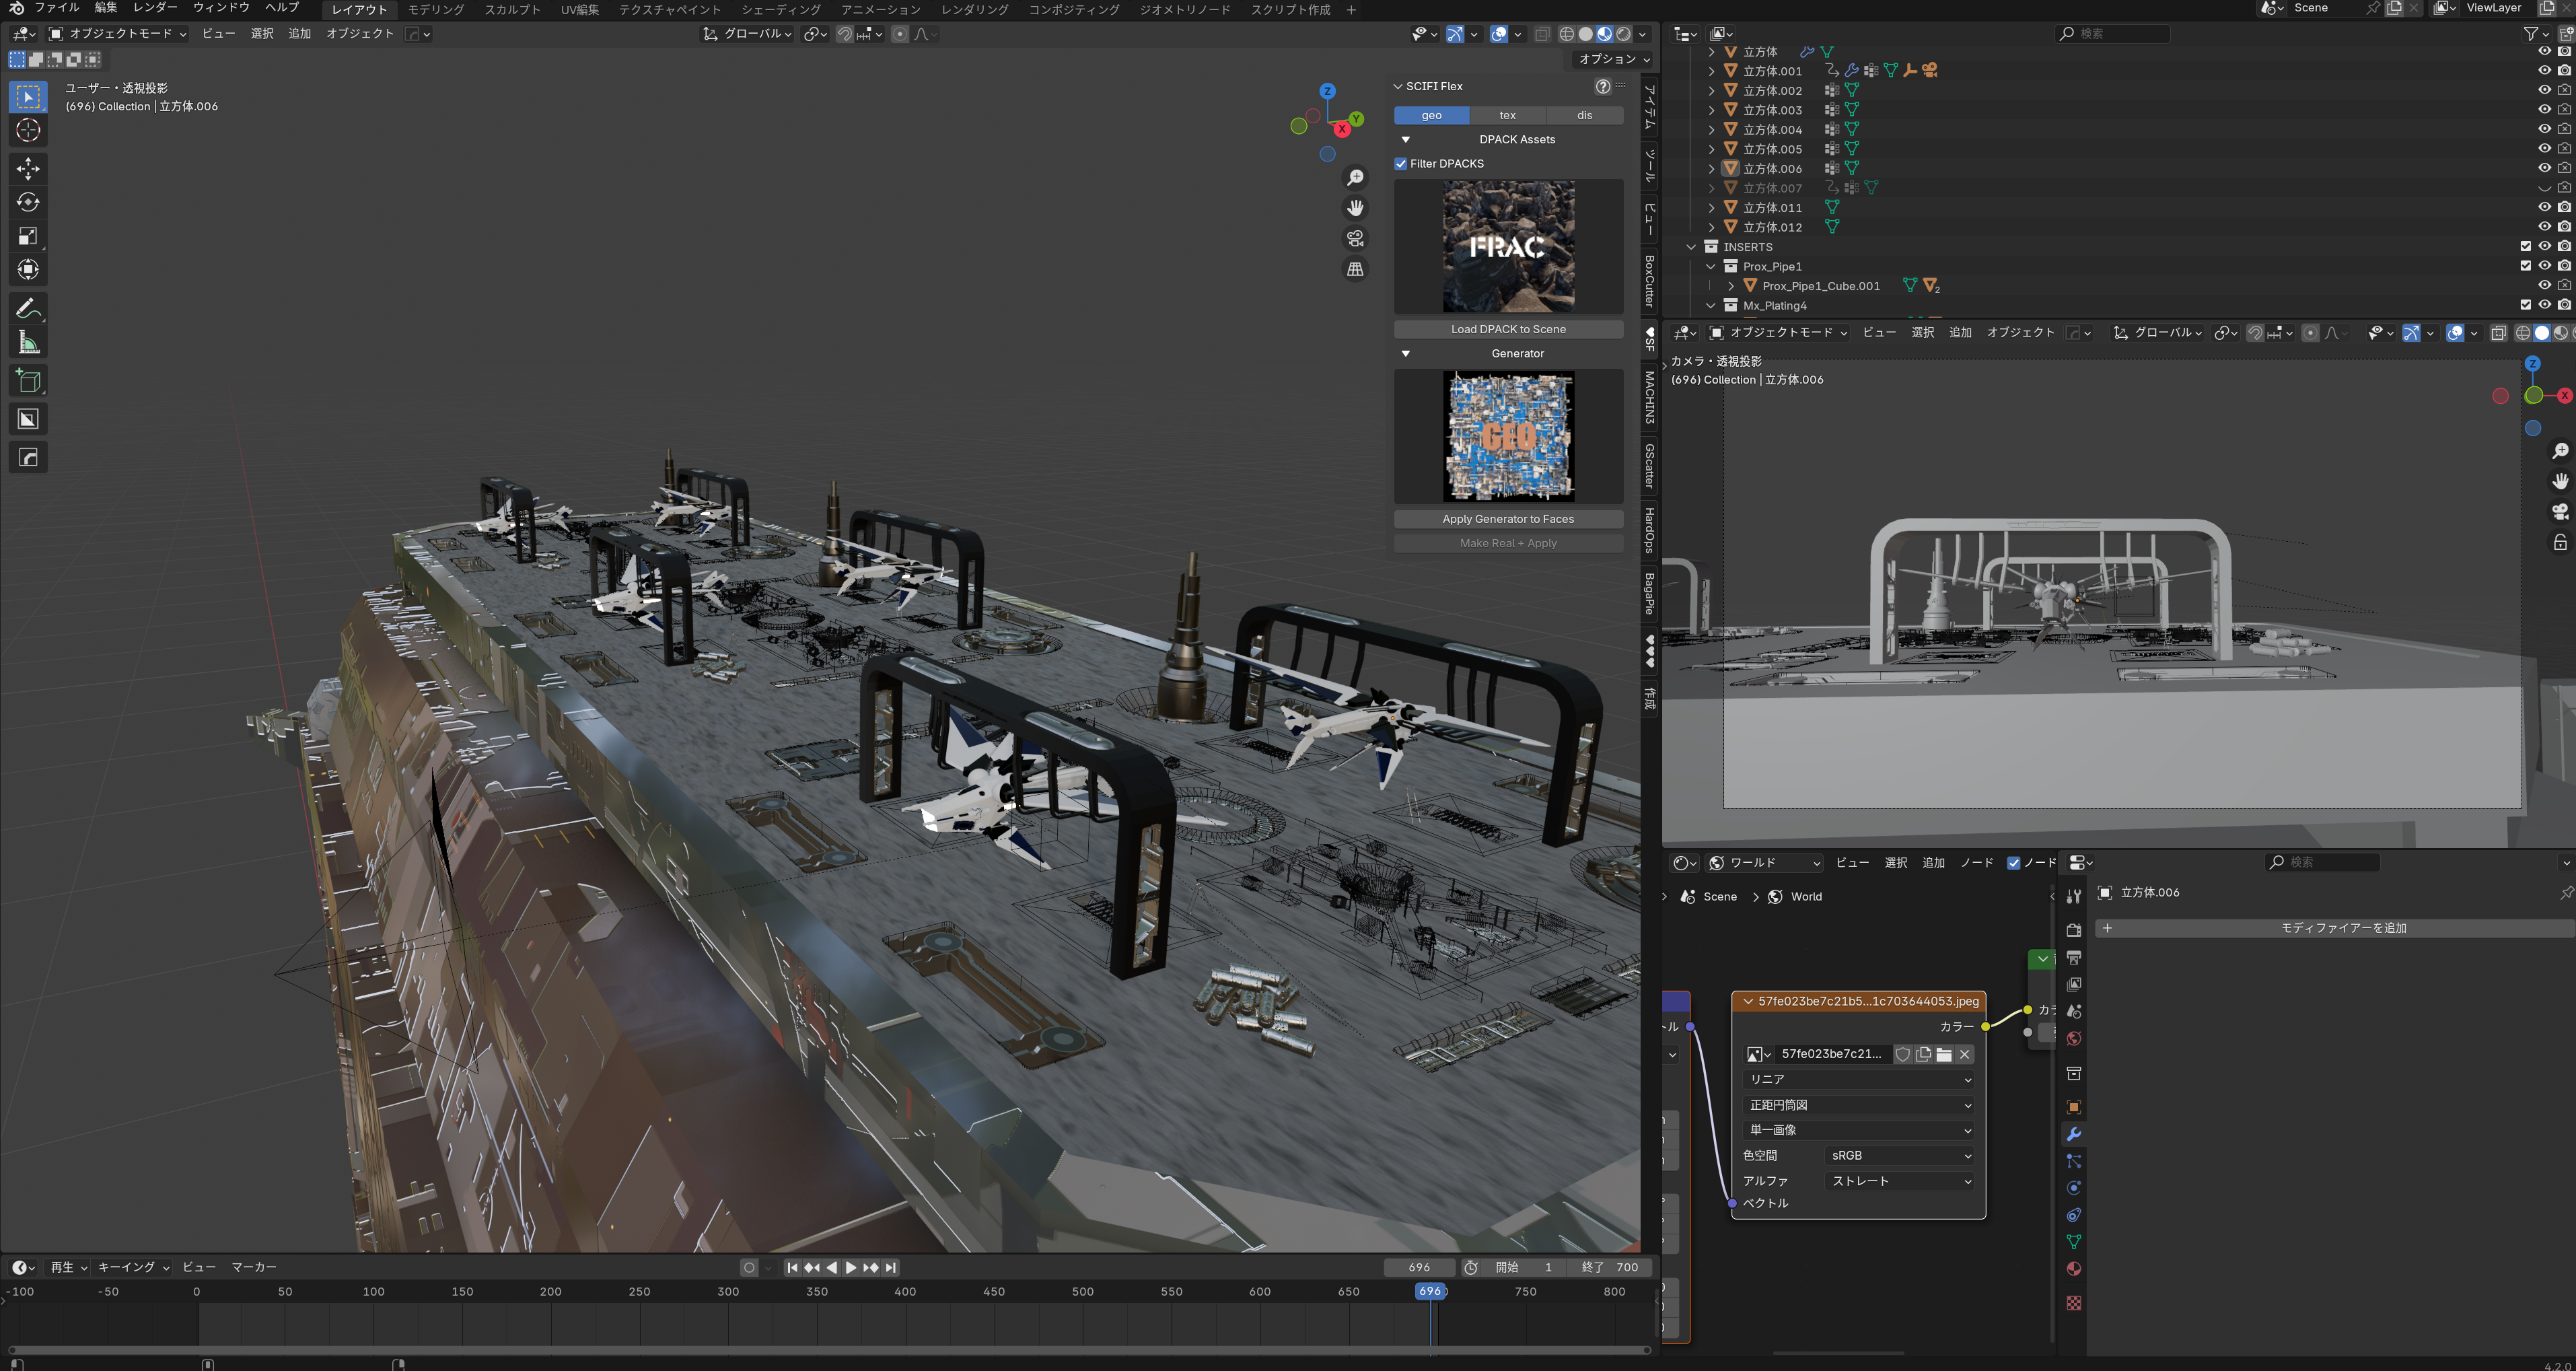Select the Move tool in left toolbar
This screenshot has height=1371, width=2576.
(28, 168)
